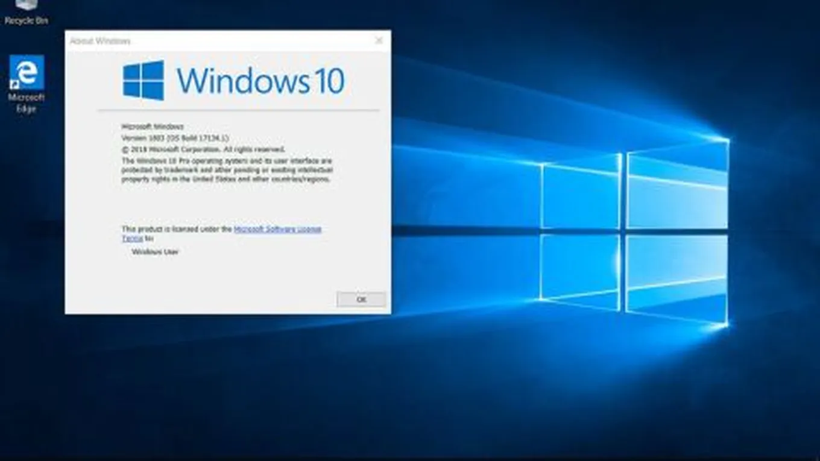Click the "Recycle Bin" label text

(x=26, y=20)
